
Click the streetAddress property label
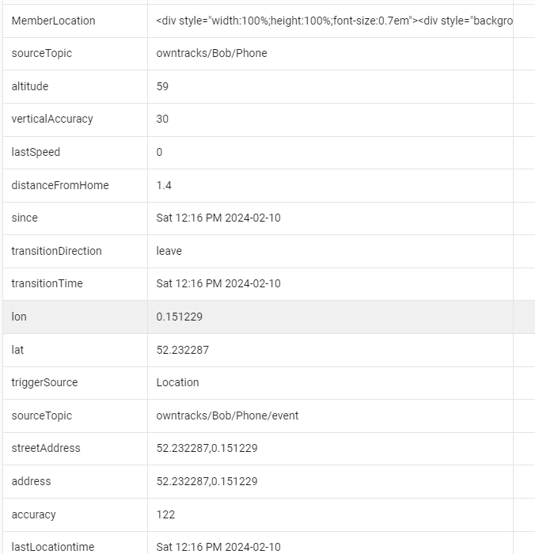[x=46, y=448]
